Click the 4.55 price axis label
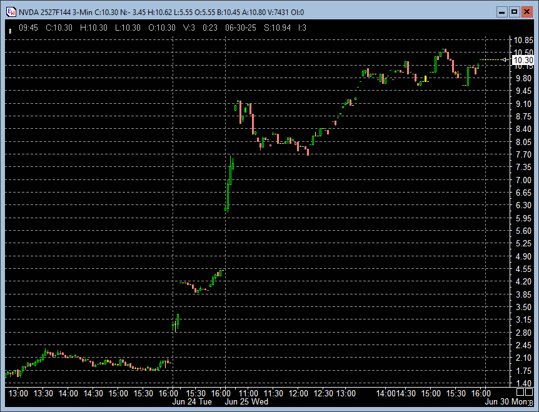The height and width of the screenshot is (412, 539). [x=523, y=269]
